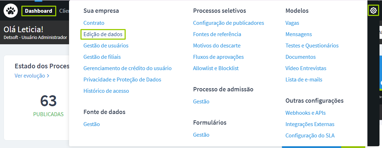Screen dimensions: 382x148
Task: Select Fontes de referência
Action: coord(217,34)
